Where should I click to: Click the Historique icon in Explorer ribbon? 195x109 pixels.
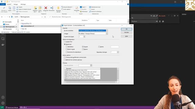click(81, 12)
